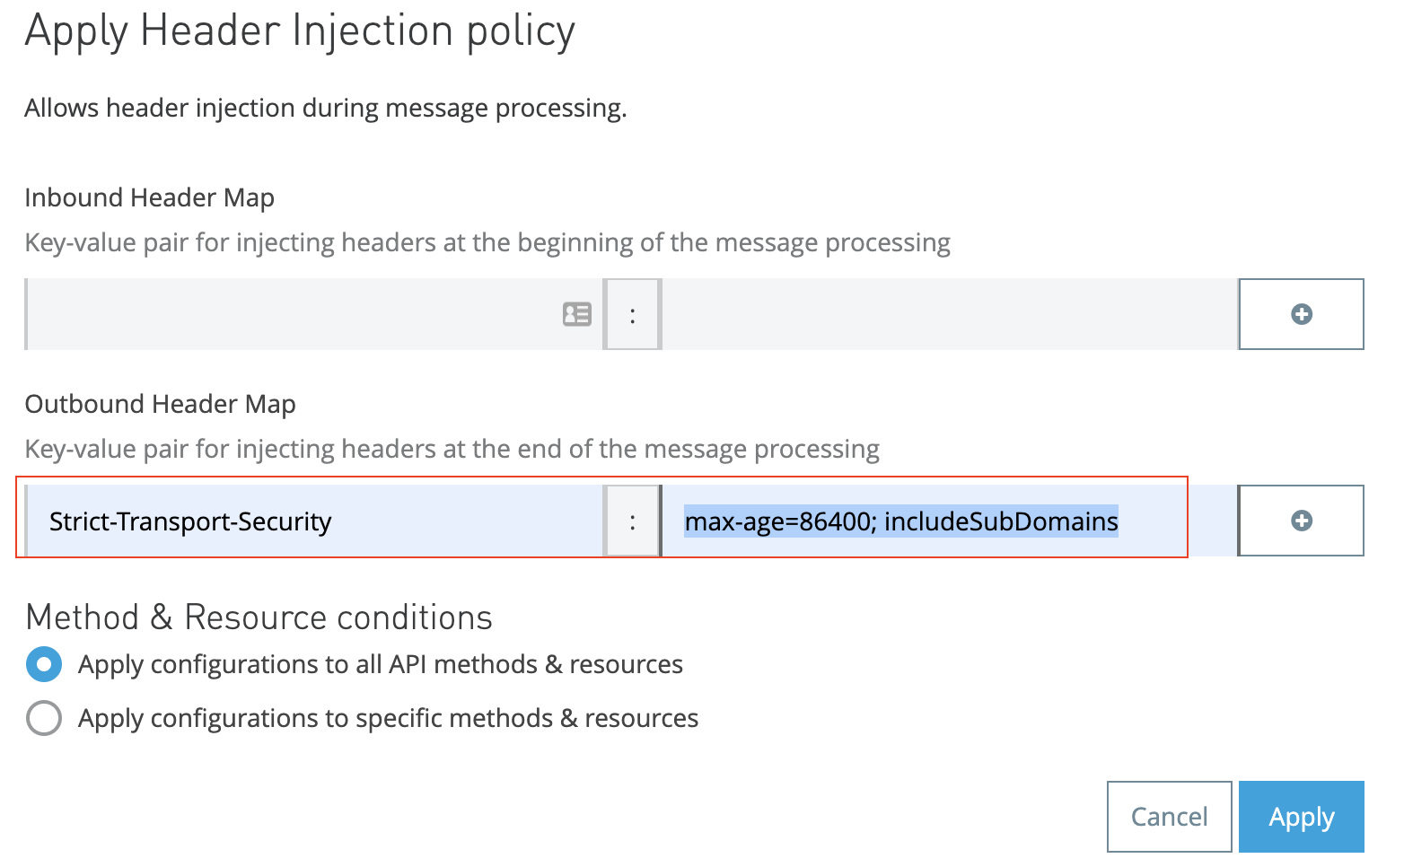Focus the empty Inbound Header value field
This screenshot has width=1404, height=867.
click(x=947, y=314)
